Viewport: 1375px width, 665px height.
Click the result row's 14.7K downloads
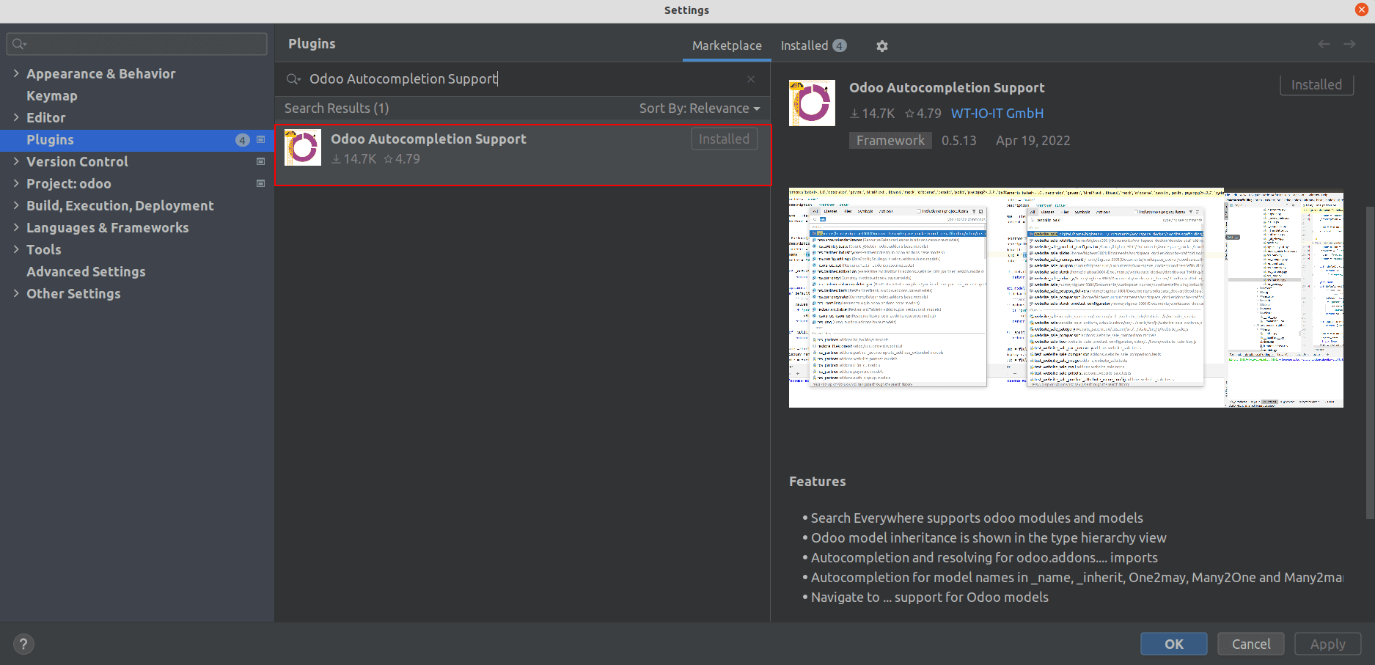click(x=353, y=159)
